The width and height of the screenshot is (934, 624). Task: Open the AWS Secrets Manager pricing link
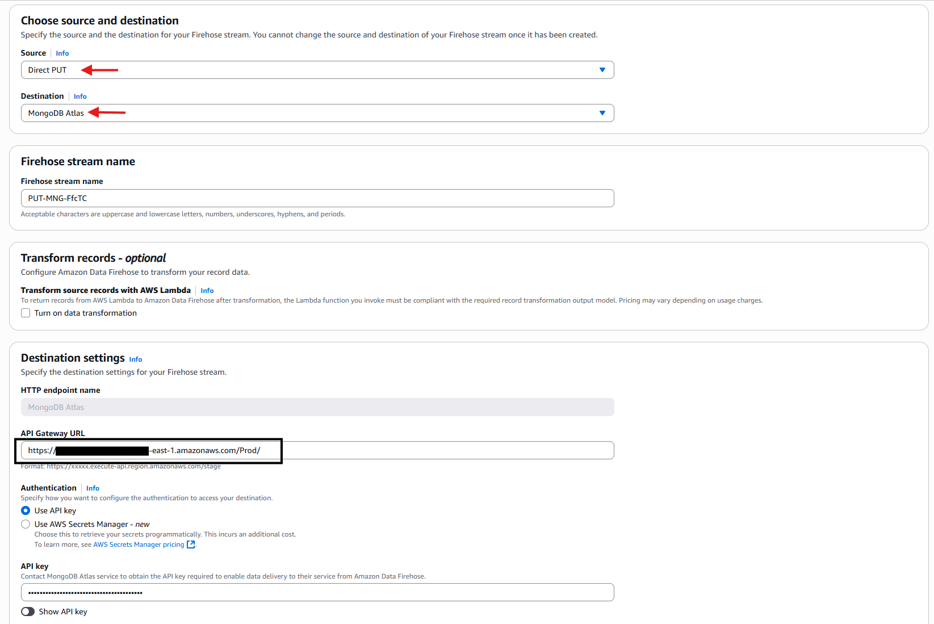pyautogui.click(x=138, y=544)
